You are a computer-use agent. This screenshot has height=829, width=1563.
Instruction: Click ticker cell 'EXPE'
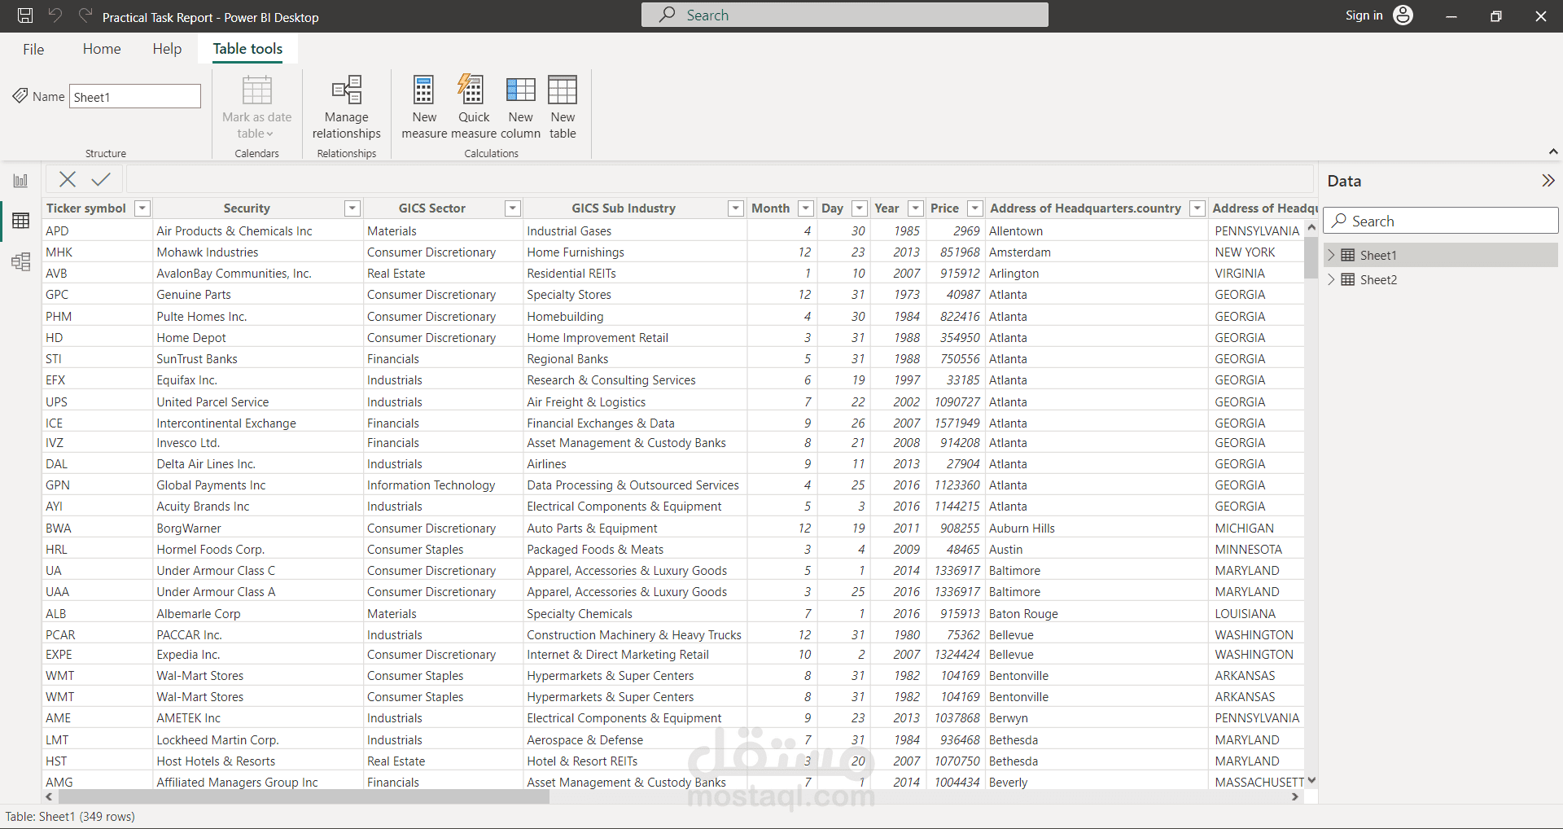click(59, 655)
